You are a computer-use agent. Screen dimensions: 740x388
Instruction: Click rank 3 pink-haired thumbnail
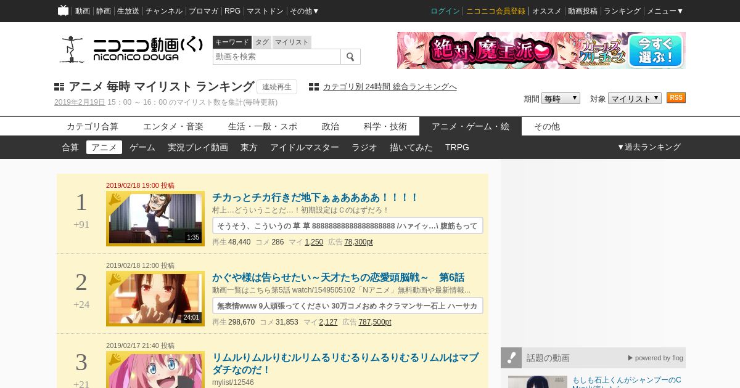point(155,370)
